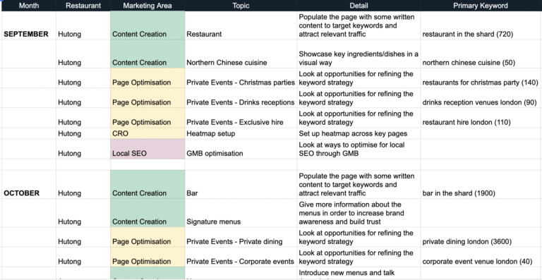Screen dimensions: 542x280
Task: Click Private Events - Christmas parties cell
Action: pos(241,78)
